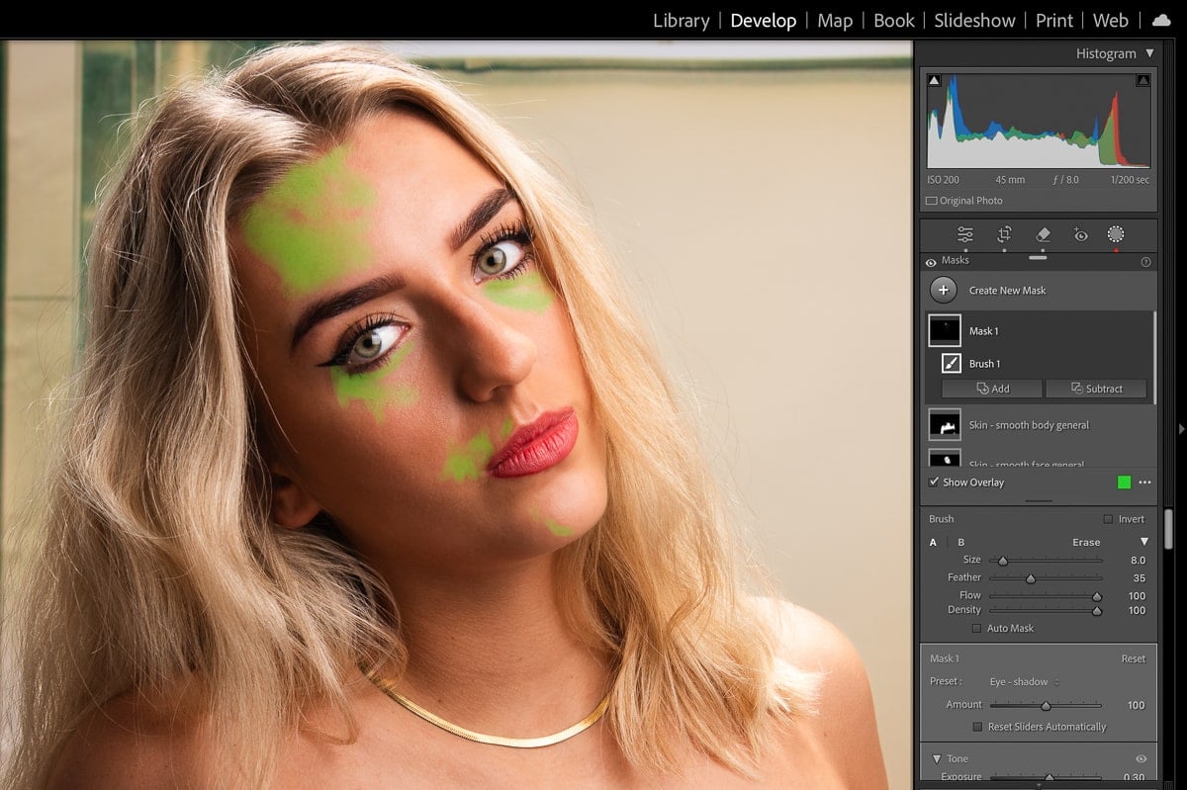The image size is (1187, 790).
Task: Click the Create New Mask plus icon
Action: 944,290
